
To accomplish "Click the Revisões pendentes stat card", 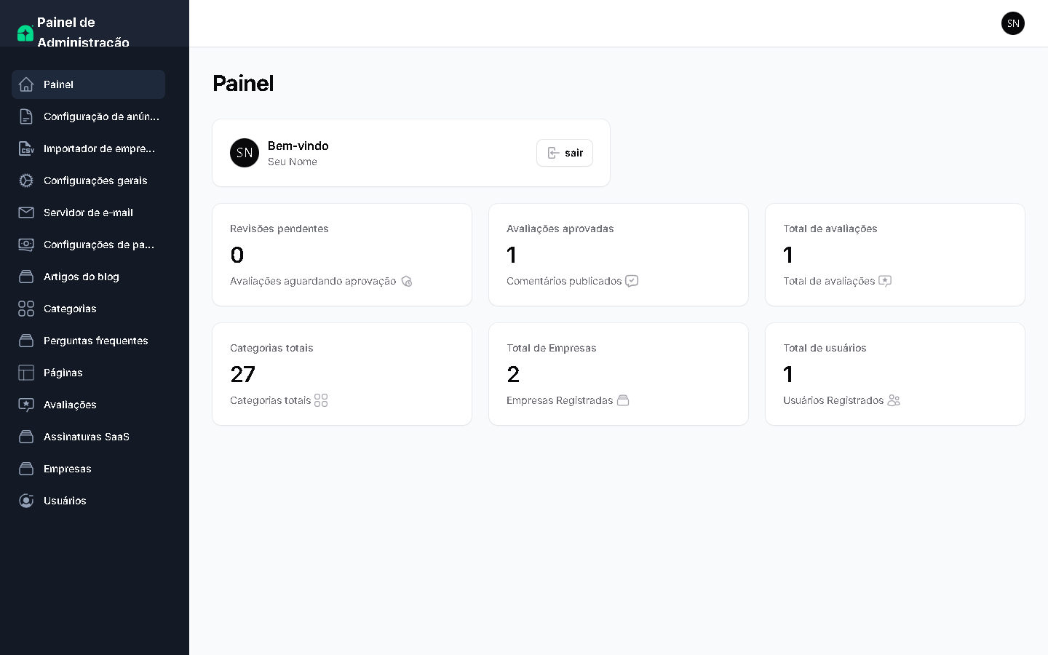I will (x=342, y=255).
